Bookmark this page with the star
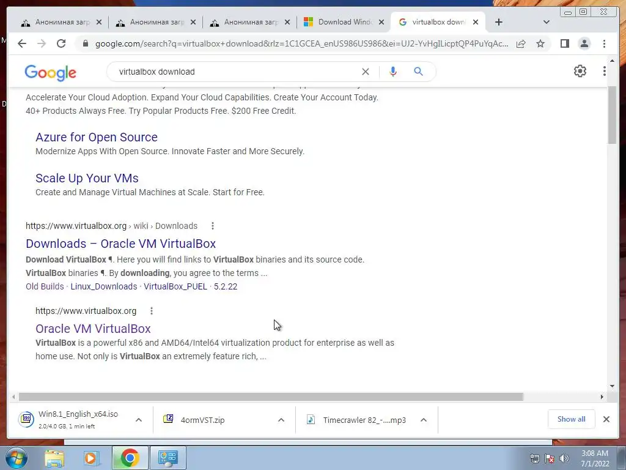Image resolution: width=626 pixels, height=470 pixels. click(540, 43)
